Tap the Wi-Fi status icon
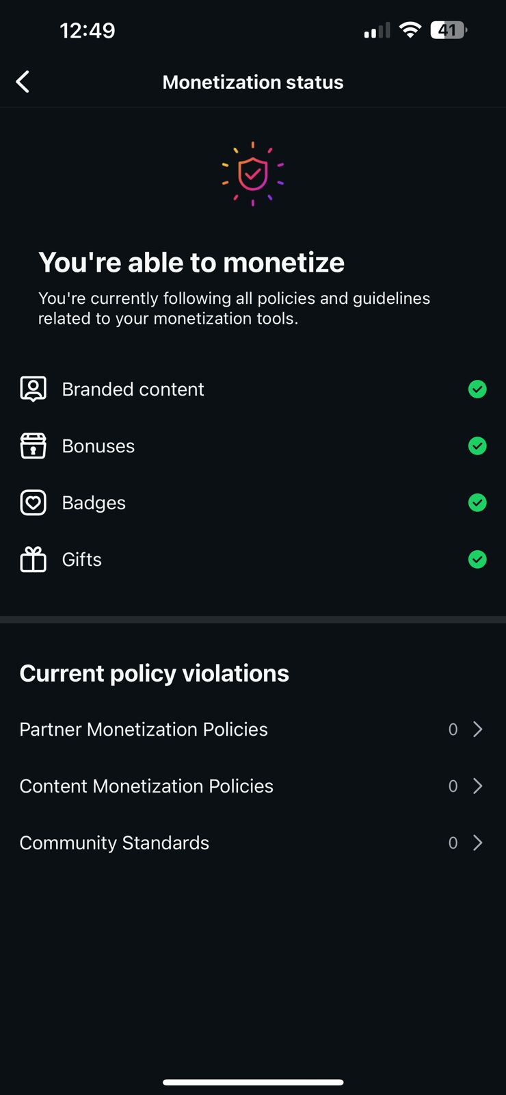Screen dimensions: 506x1095 point(410,30)
